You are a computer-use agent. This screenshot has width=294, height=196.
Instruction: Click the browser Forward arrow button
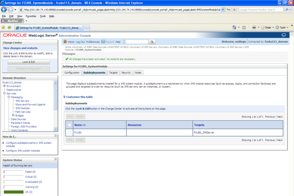[11, 9]
